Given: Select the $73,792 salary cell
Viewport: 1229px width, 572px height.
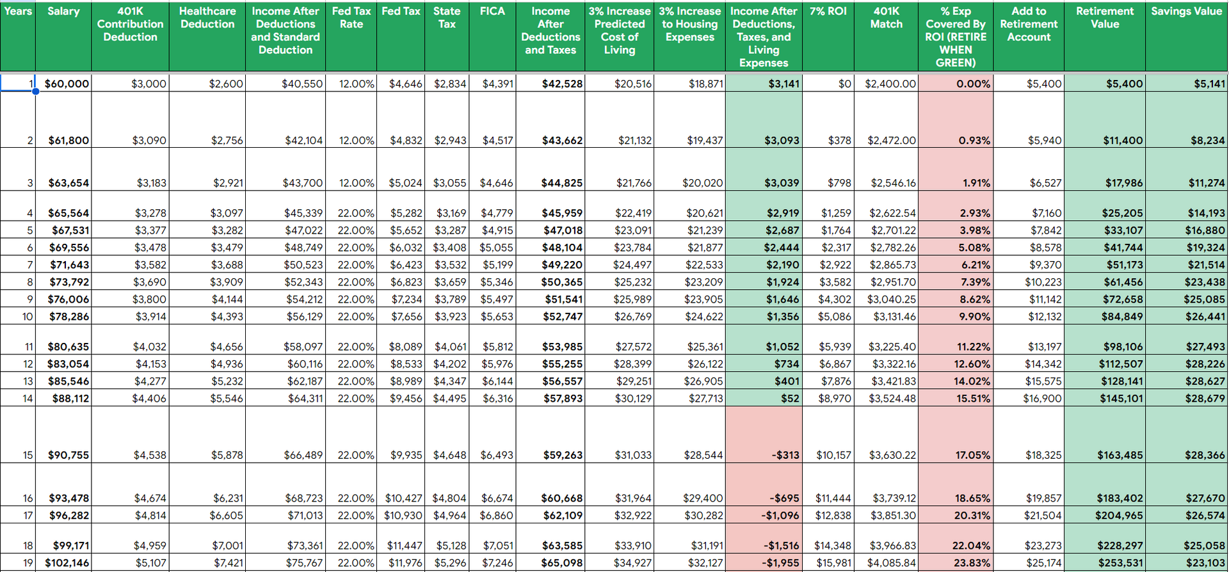Looking at the screenshot, I should (63, 282).
